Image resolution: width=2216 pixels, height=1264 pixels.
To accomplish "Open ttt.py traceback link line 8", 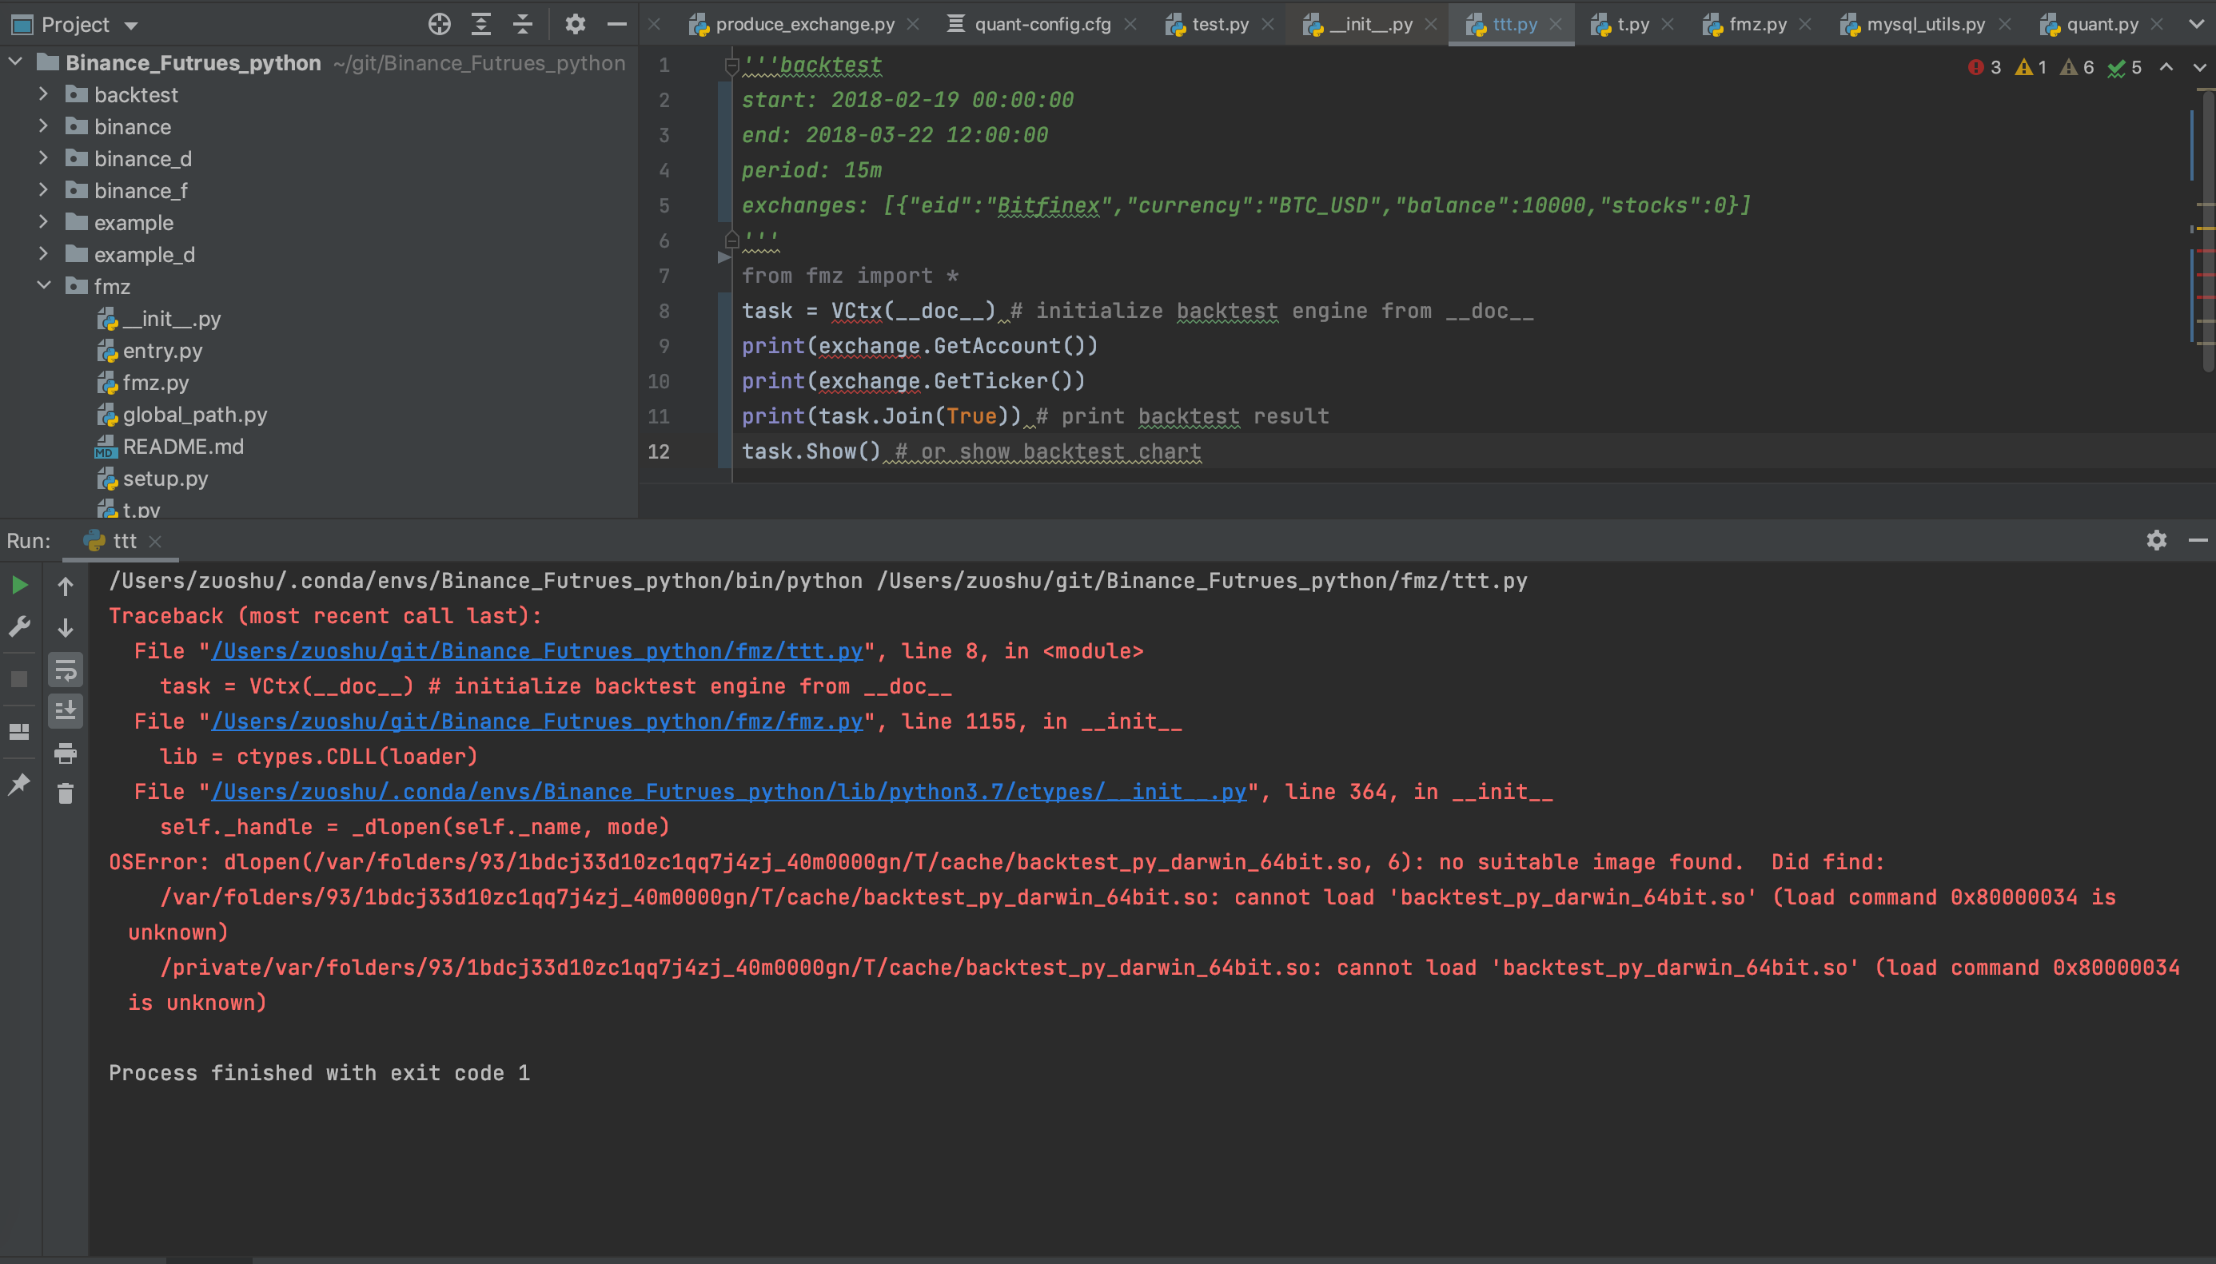I will [x=537, y=651].
